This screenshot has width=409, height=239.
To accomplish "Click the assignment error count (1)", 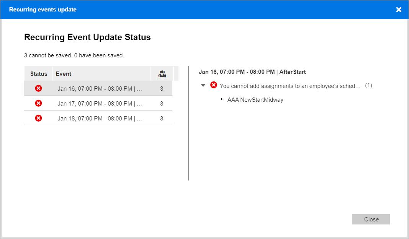I will [368, 85].
